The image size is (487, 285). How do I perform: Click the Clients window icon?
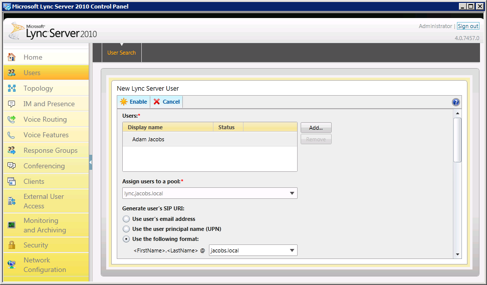[12, 181]
